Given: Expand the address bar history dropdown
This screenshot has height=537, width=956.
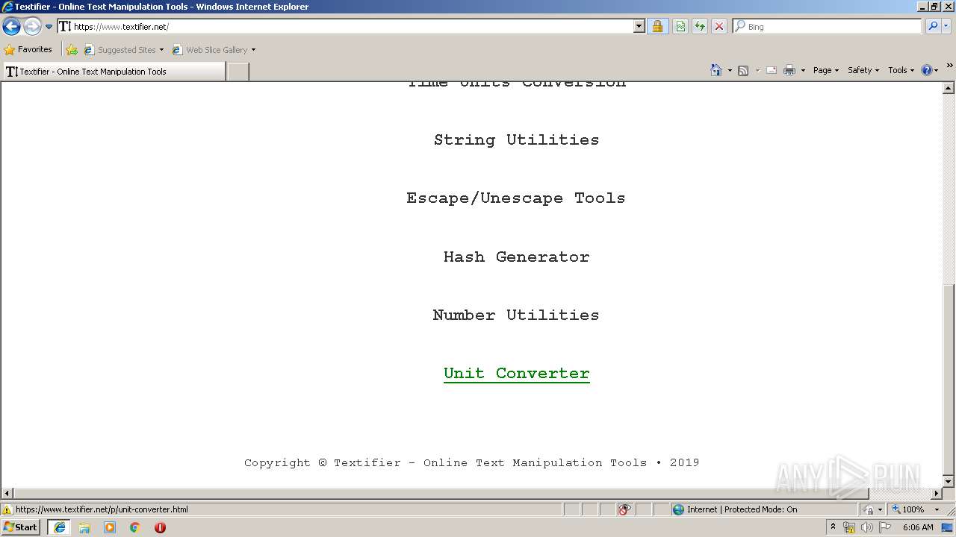Looking at the screenshot, I should click(639, 27).
